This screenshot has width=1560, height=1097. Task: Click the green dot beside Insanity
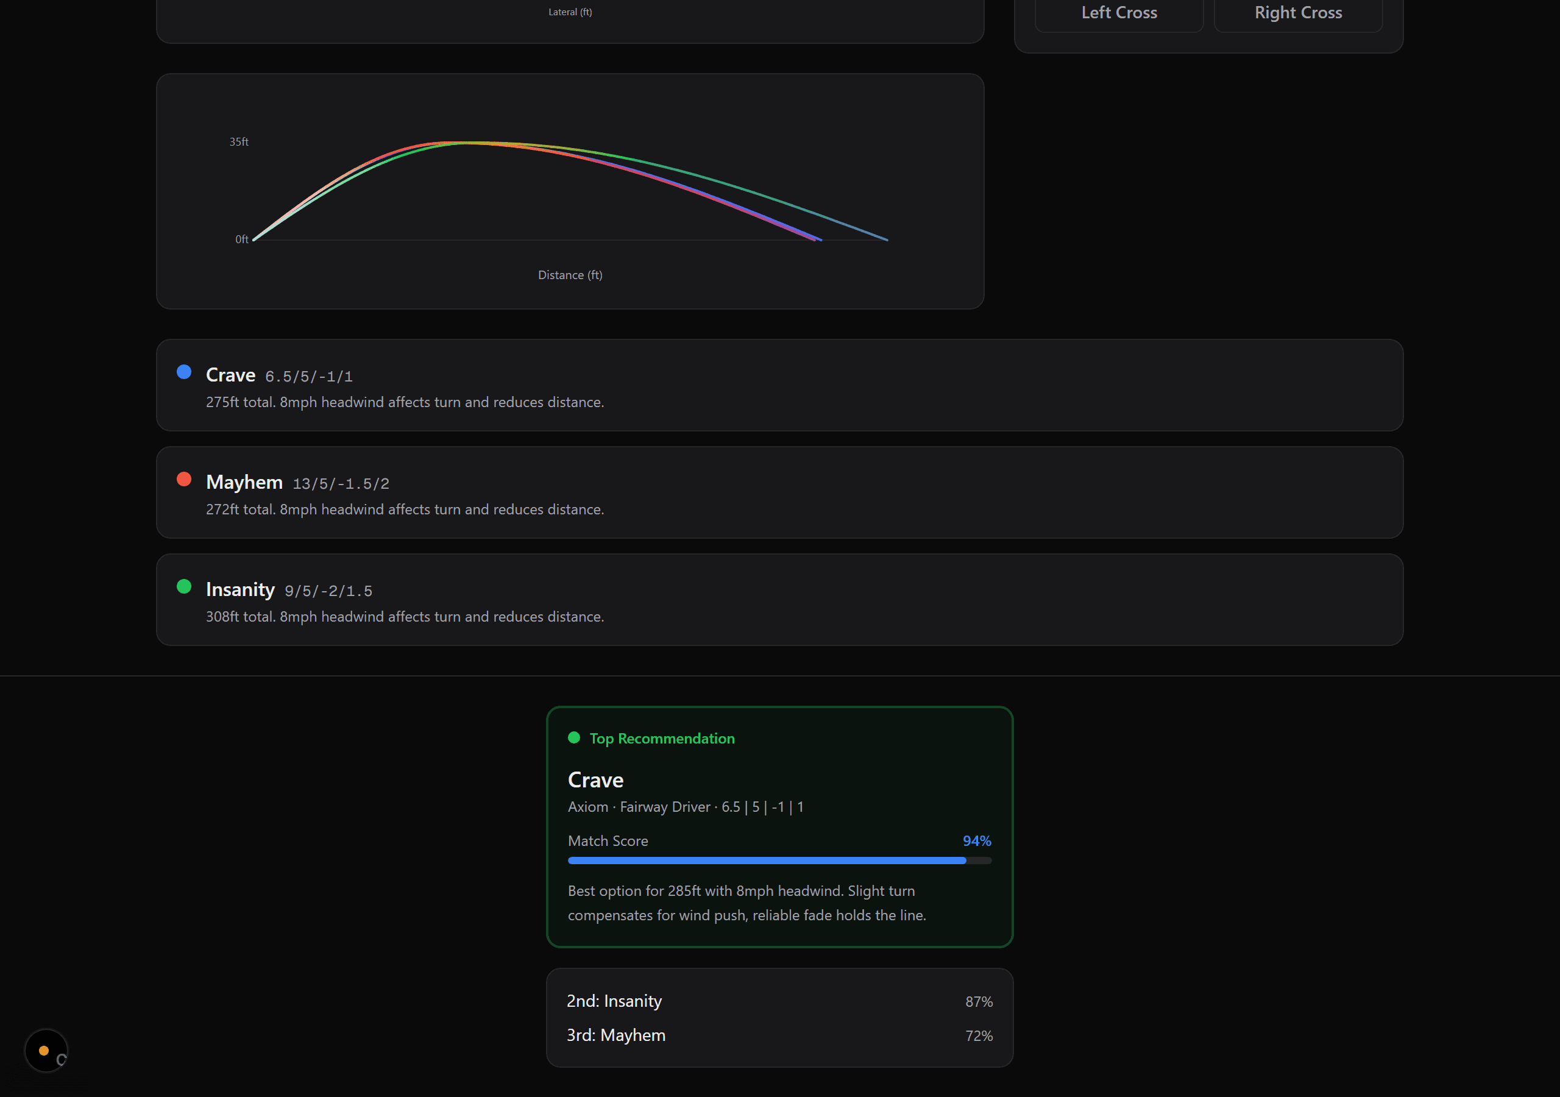point(183,586)
